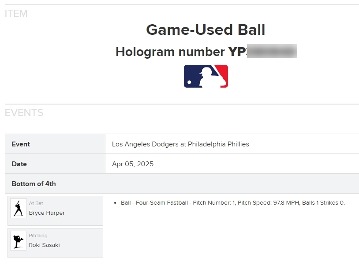Click the Pitching label
Image resolution: width=359 pixels, height=273 pixels.
click(x=38, y=236)
